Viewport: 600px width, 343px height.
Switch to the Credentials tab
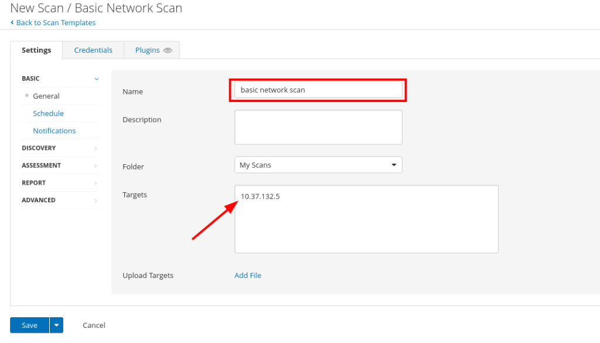[x=93, y=50]
